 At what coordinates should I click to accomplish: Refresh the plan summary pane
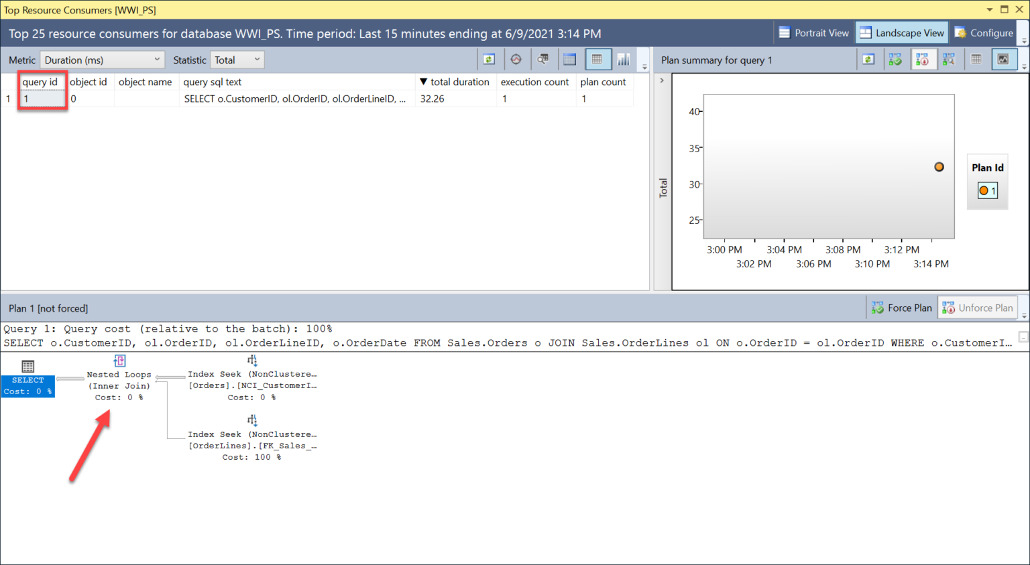(868, 60)
